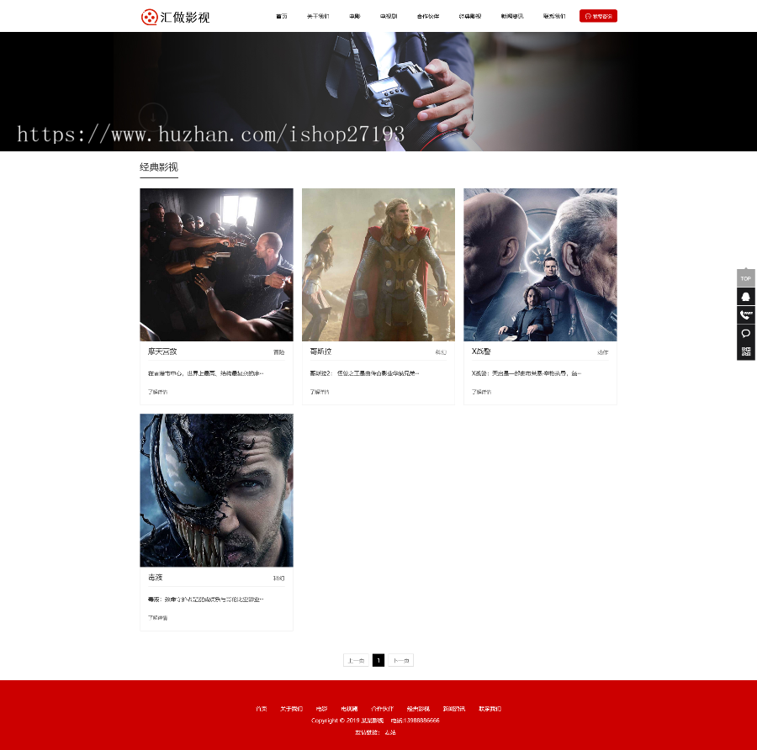Screen dimensions: 757x750
Task: Click the 上一页 previous page button
Action: tap(356, 660)
